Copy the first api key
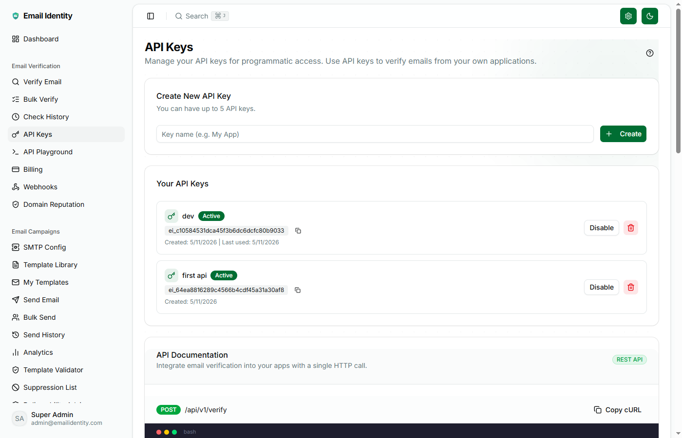Viewport: 682px width, 438px height. coord(298,290)
